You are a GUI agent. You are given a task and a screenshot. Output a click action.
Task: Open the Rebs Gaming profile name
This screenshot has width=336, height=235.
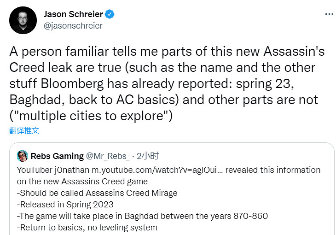tap(57, 156)
